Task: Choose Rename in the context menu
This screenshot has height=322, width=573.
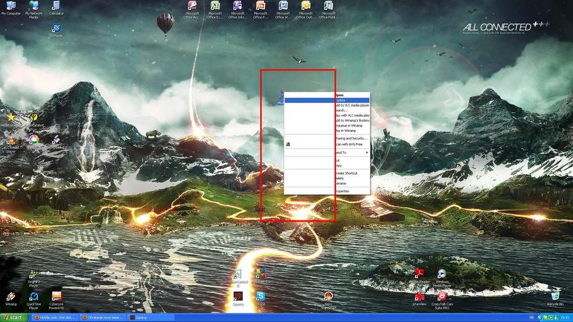Action: pos(327,184)
